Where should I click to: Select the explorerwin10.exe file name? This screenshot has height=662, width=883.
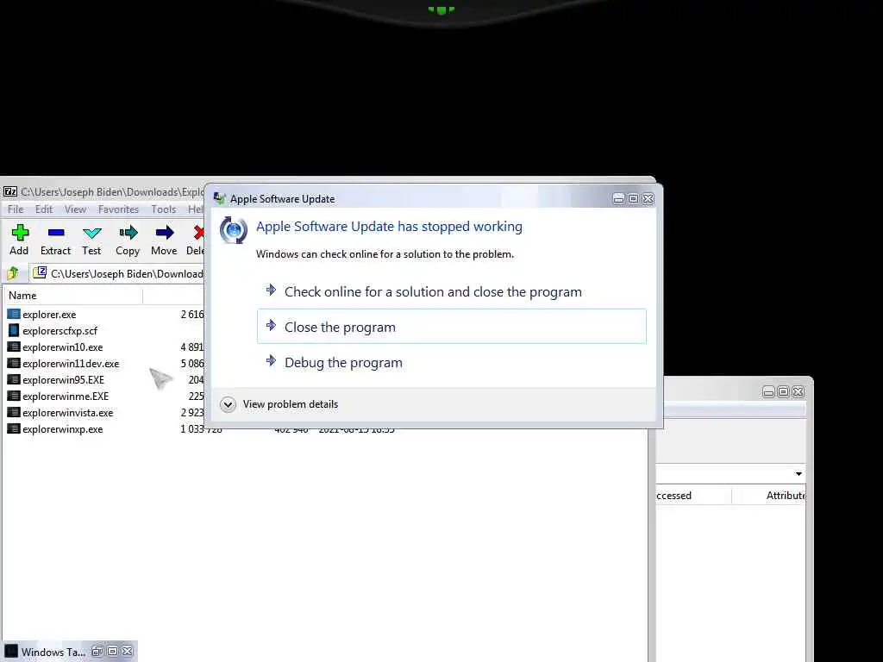62,347
